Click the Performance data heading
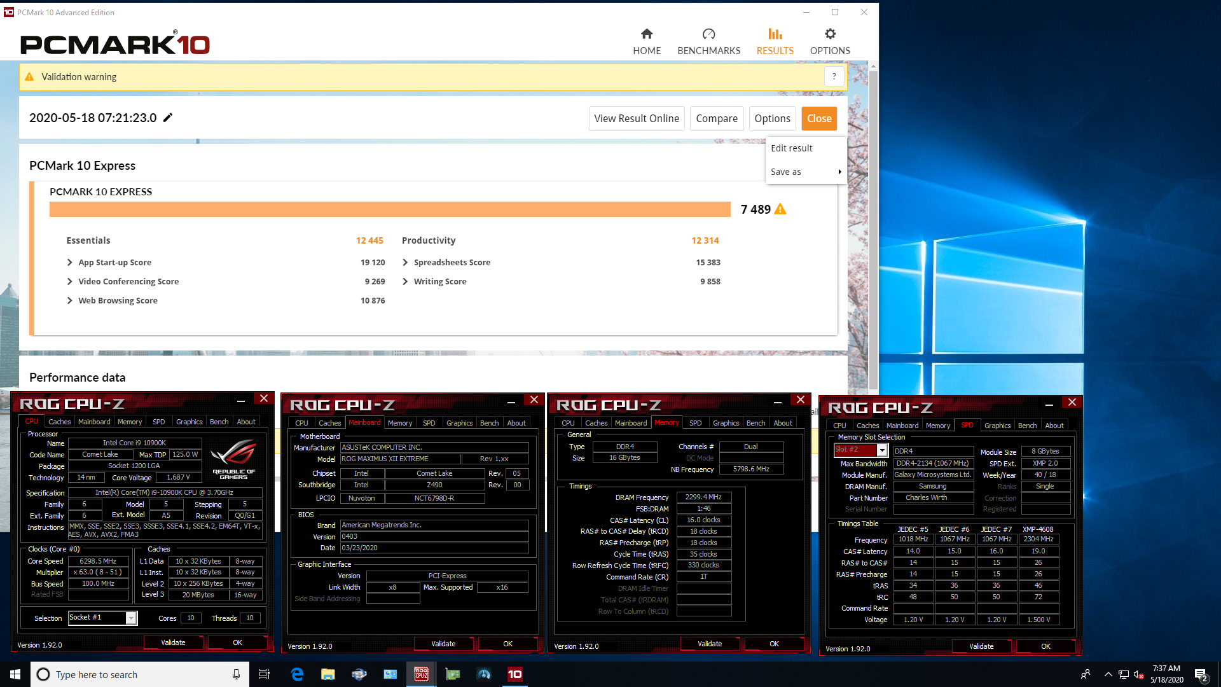 tap(78, 378)
